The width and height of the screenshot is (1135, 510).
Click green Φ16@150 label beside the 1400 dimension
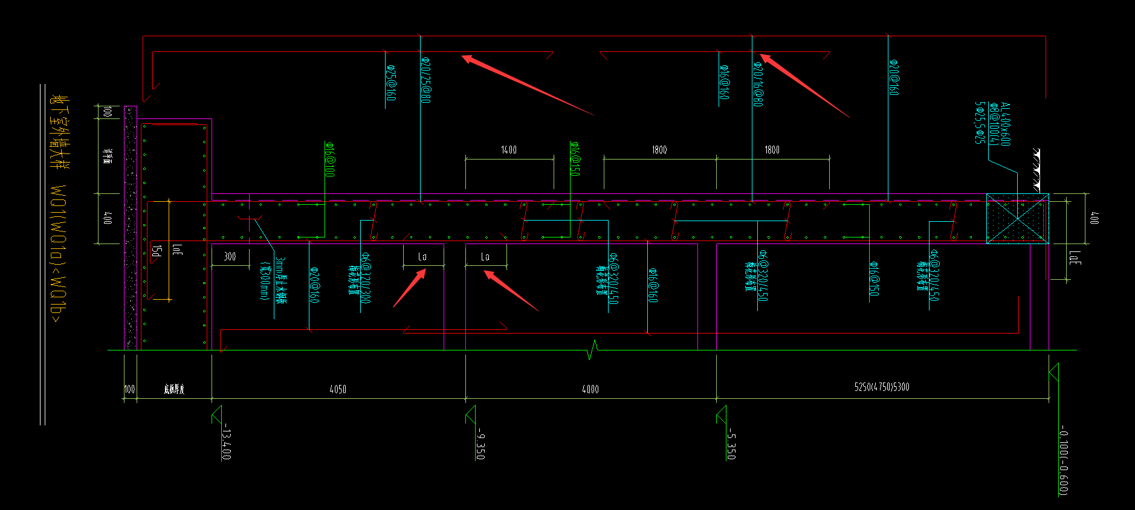575,159
